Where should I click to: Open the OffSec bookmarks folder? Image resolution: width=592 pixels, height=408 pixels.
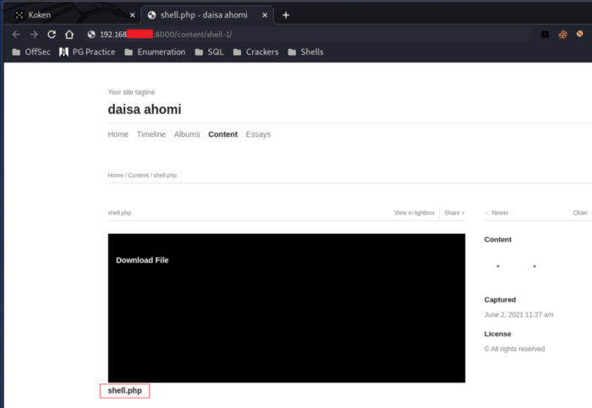pyautogui.click(x=31, y=52)
